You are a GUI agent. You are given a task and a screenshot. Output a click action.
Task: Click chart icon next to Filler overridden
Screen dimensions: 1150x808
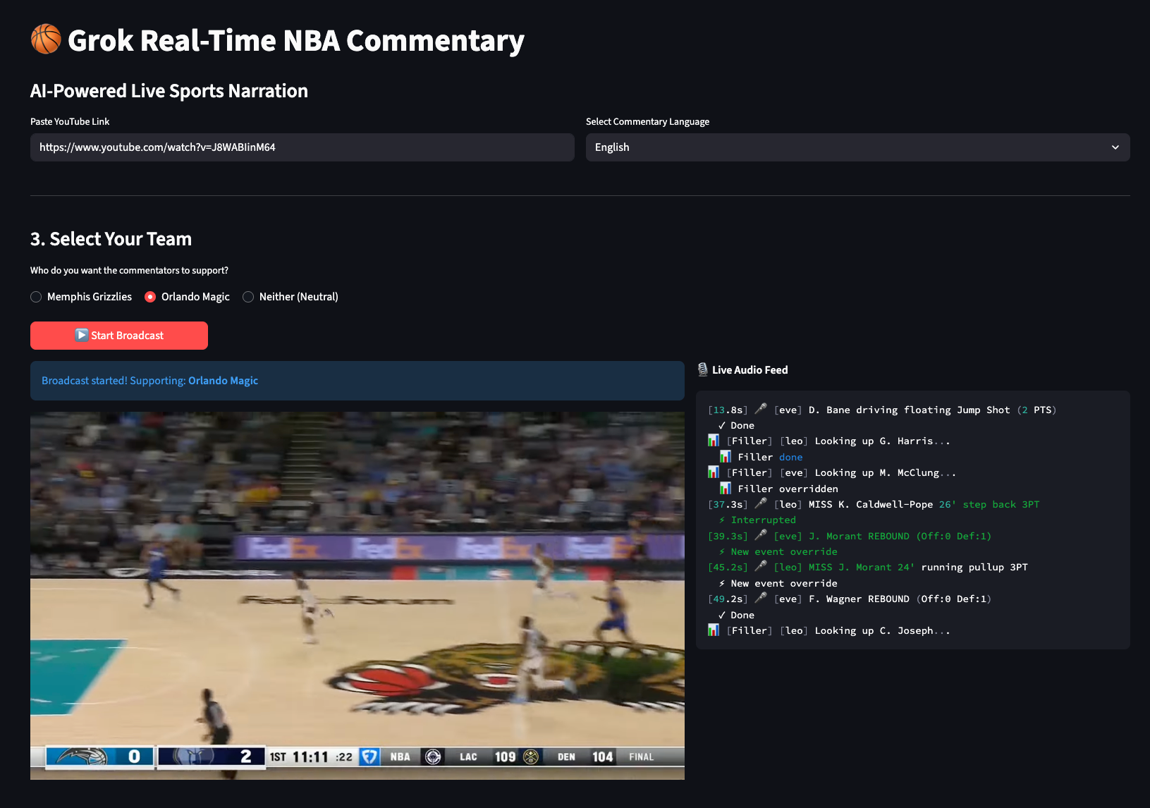725,488
